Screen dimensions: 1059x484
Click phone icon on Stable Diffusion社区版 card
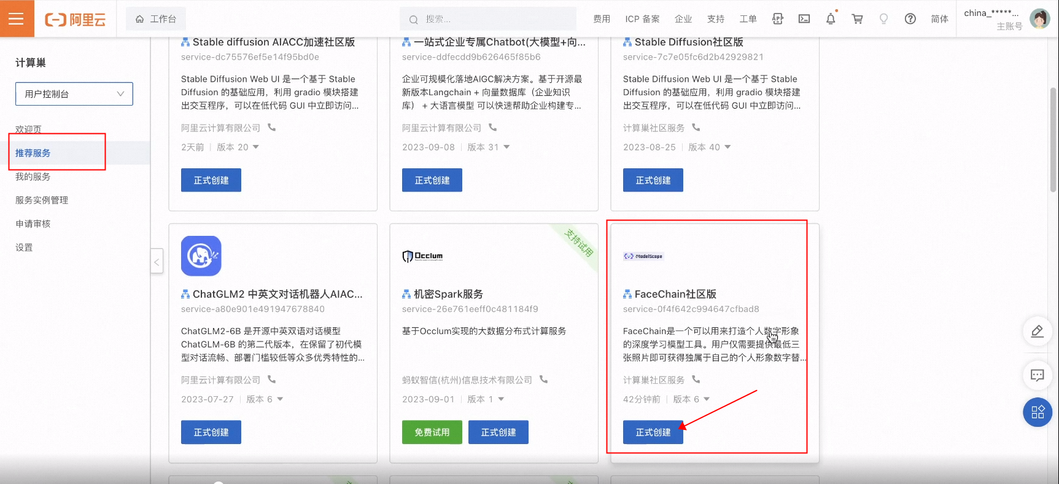click(x=696, y=128)
